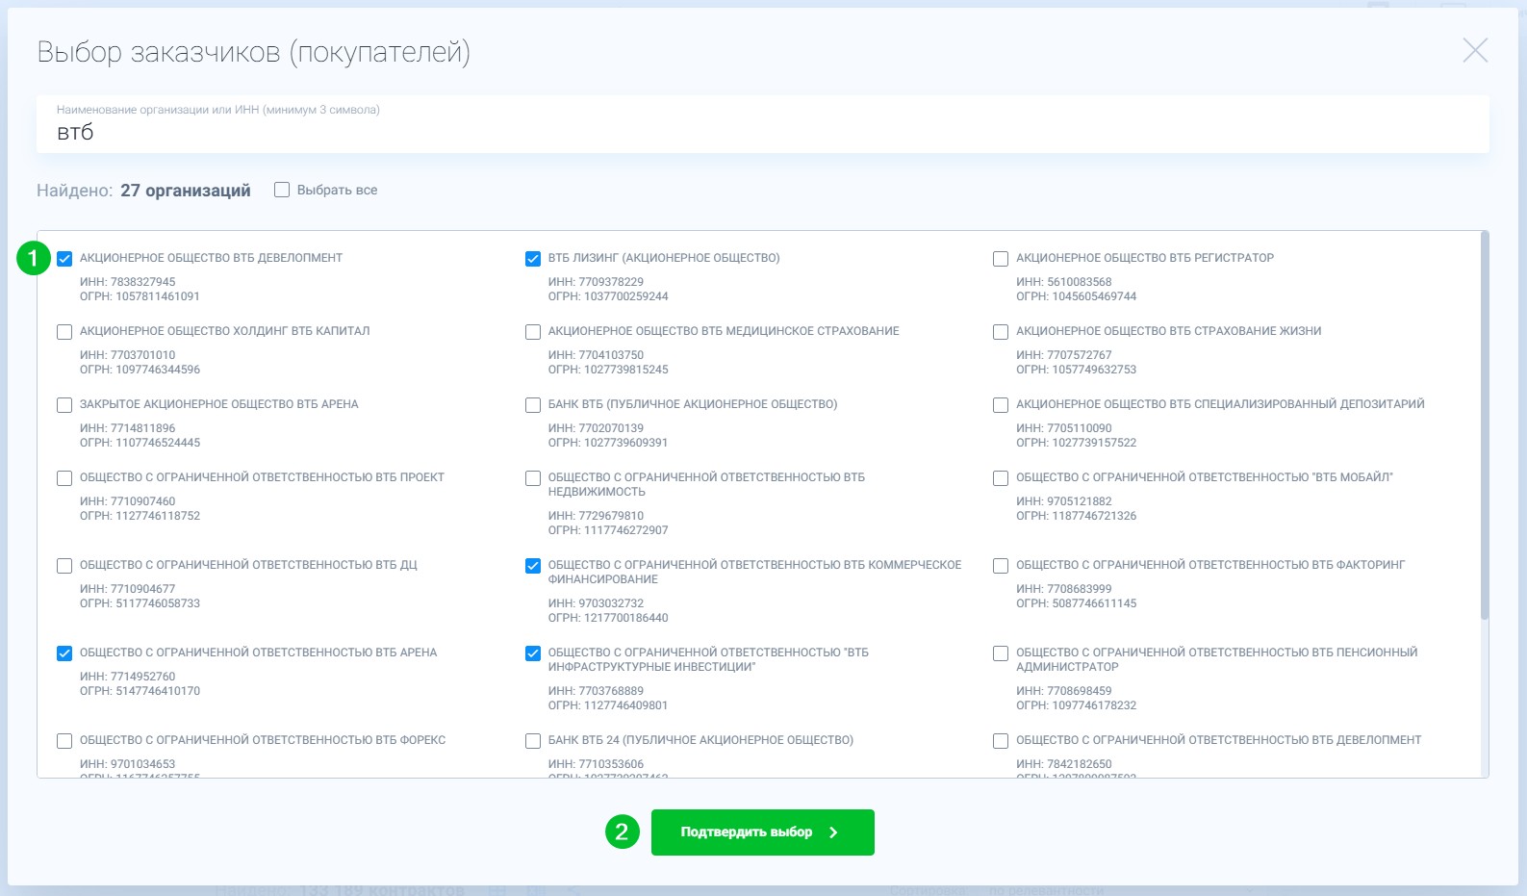Check the ВТБ РЕГИСТРАТОР checkbox
Screen dimensions: 1527x896
[1001, 259]
